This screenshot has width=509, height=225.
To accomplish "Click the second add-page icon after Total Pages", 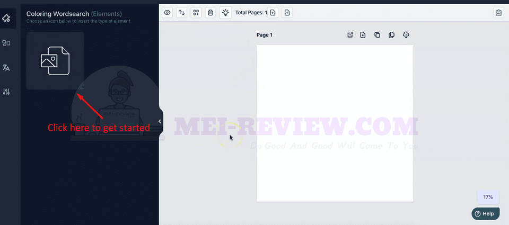I will click(287, 13).
